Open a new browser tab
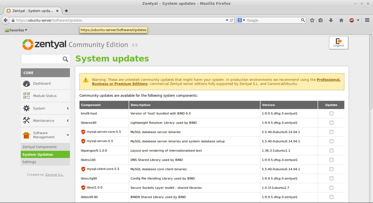Screen dimensions: 373x203 tap(66, 11)
